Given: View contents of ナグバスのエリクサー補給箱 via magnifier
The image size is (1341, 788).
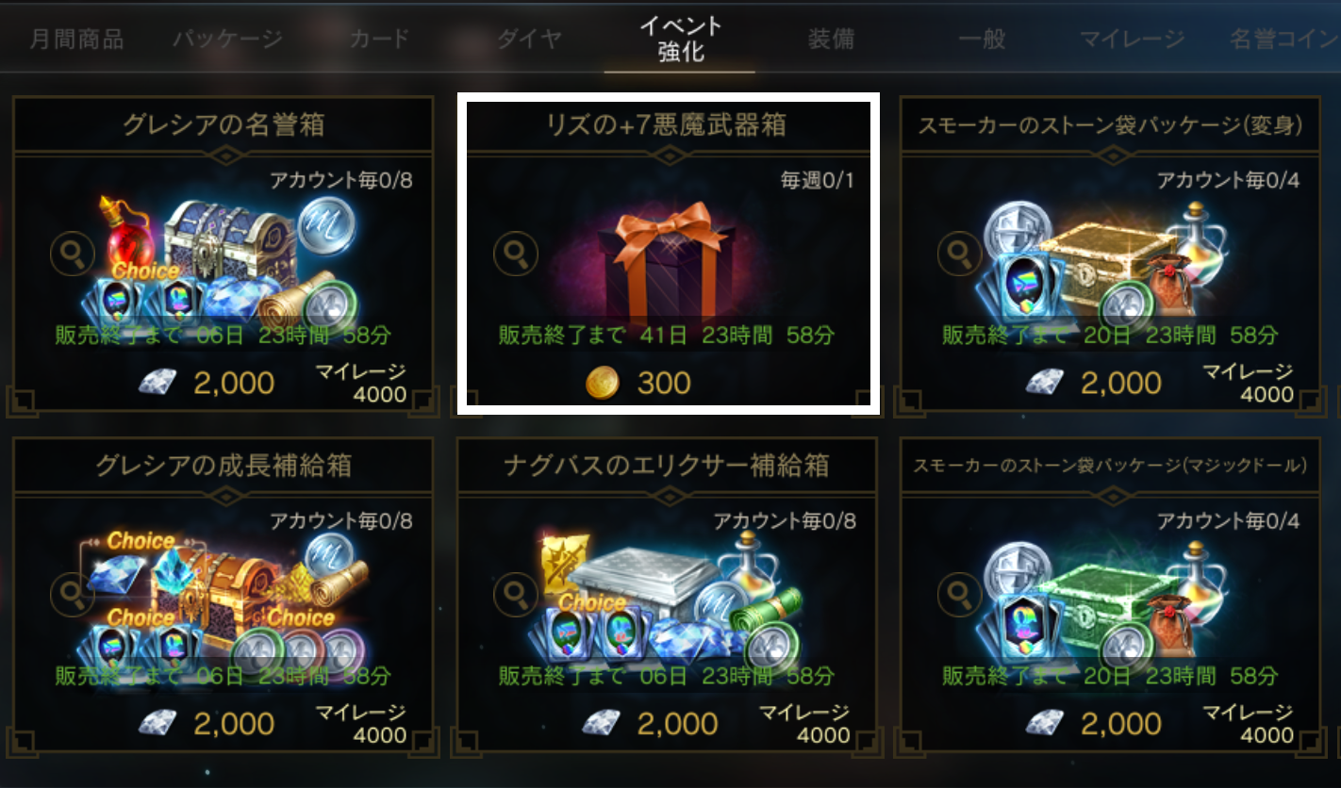Looking at the screenshot, I should [516, 593].
